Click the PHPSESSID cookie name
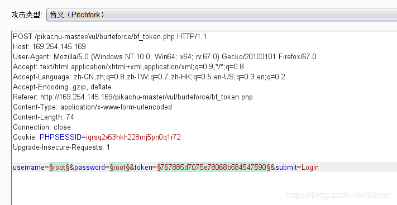Image resolution: width=397 pixels, height=205 pixels. pos(60,137)
